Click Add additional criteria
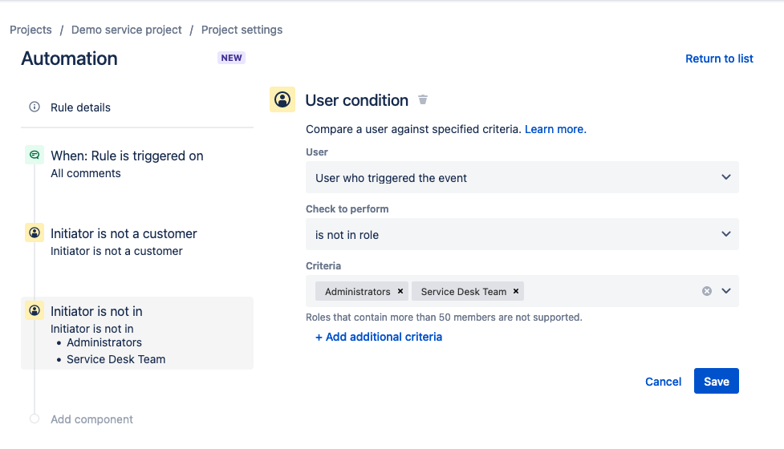784x449 pixels. pyautogui.click(x=379, y=337)
